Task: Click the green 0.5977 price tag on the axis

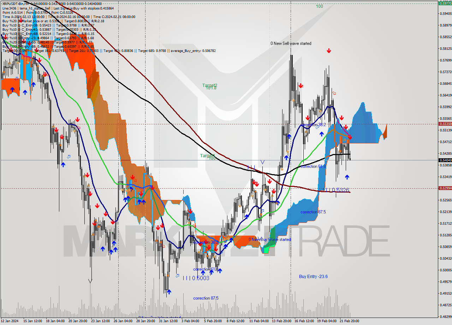Action: click(x=445, y=3)
